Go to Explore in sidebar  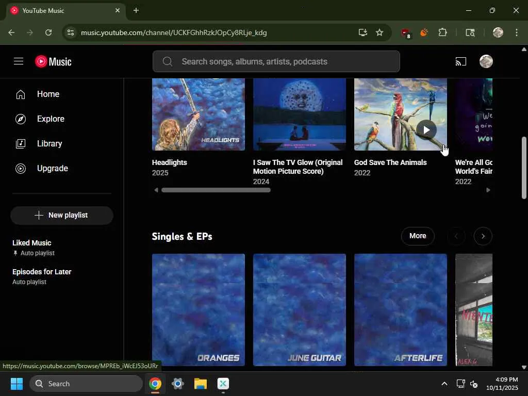tap(51, 119)
